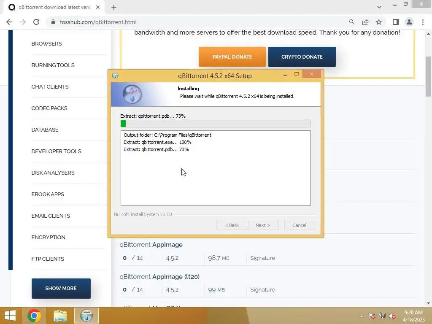The height and width of the screenshot is (324, 432).
Task: Open CHAT CLIENTS category
Action: (x=50, y=87)
